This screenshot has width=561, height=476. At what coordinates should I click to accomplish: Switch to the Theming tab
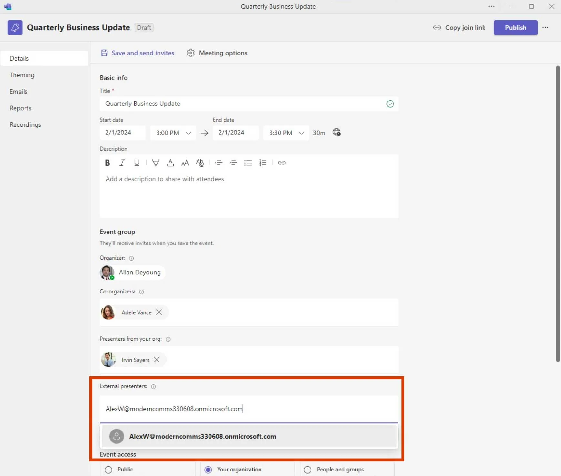44,75
